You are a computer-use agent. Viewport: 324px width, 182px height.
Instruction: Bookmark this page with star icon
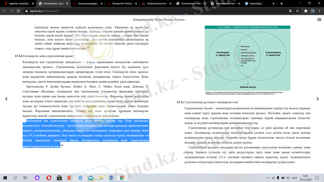[x=297, y=11]
